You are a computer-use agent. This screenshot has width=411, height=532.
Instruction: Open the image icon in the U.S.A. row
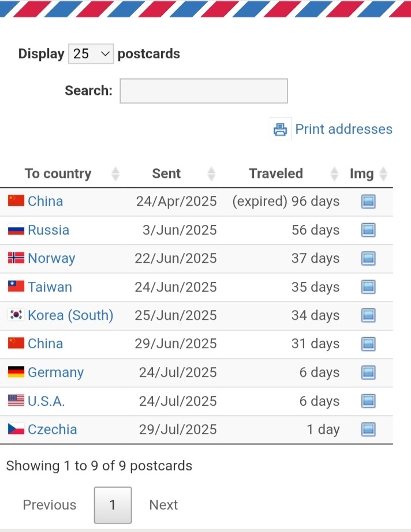(x=368, y=401)
